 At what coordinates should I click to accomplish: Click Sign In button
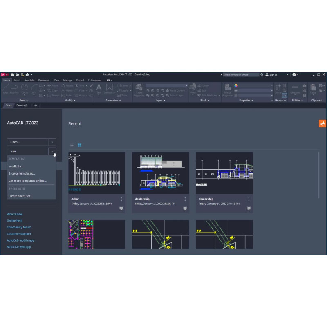[x=271, y=75]
